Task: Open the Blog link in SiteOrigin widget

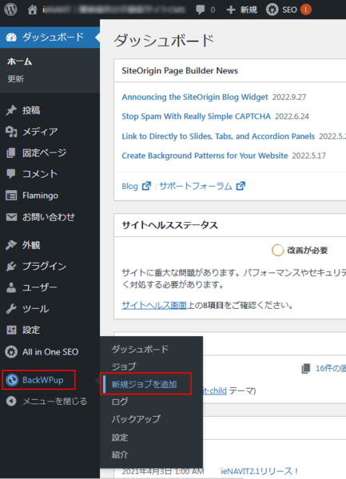Action: pyautogui.click(x=129, y=186)
